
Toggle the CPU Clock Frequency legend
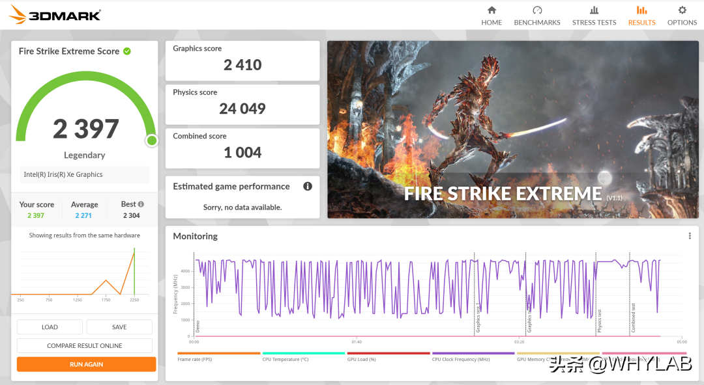[473, 357]
